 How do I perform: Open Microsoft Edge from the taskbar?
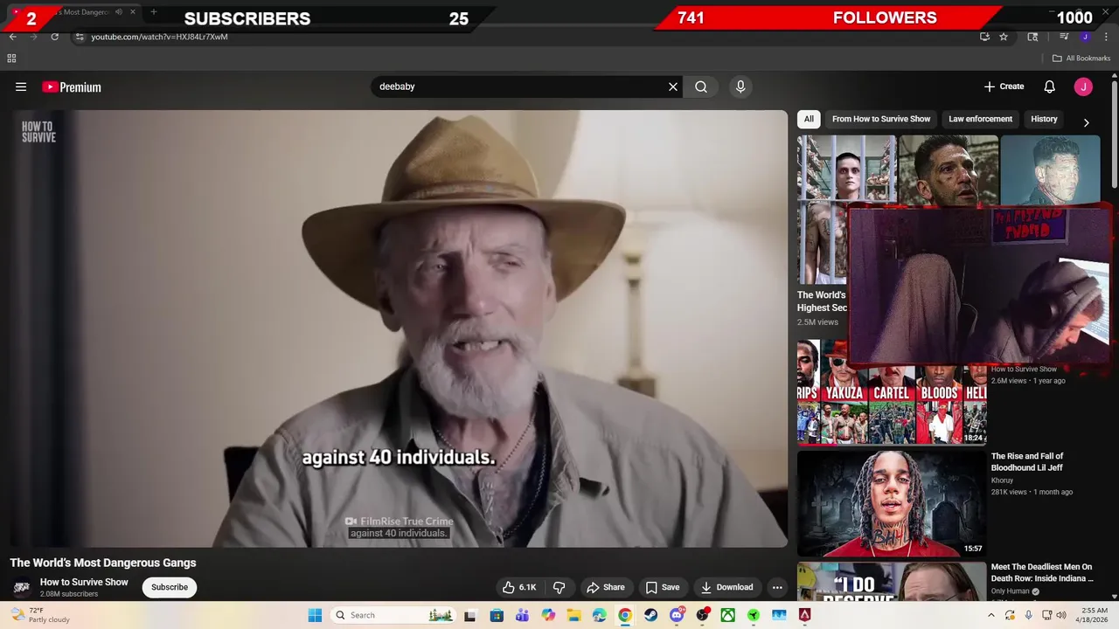(600, 615)
